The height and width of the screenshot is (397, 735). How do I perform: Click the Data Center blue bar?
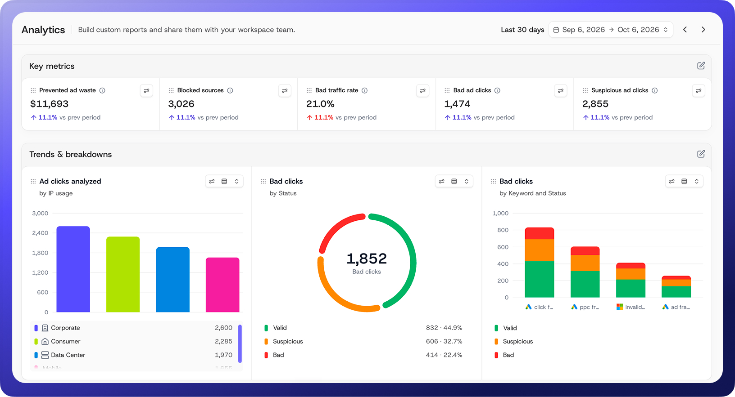pyautogui.click(x=173, y=280)
